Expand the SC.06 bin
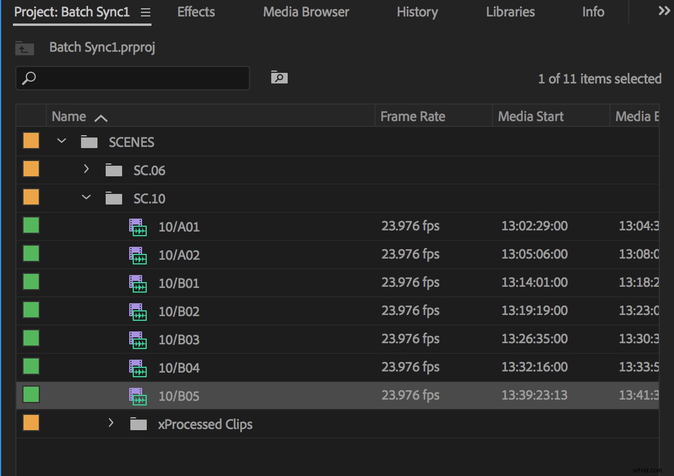The width and height of the screenshot is (674, 476). click(86, 170)
